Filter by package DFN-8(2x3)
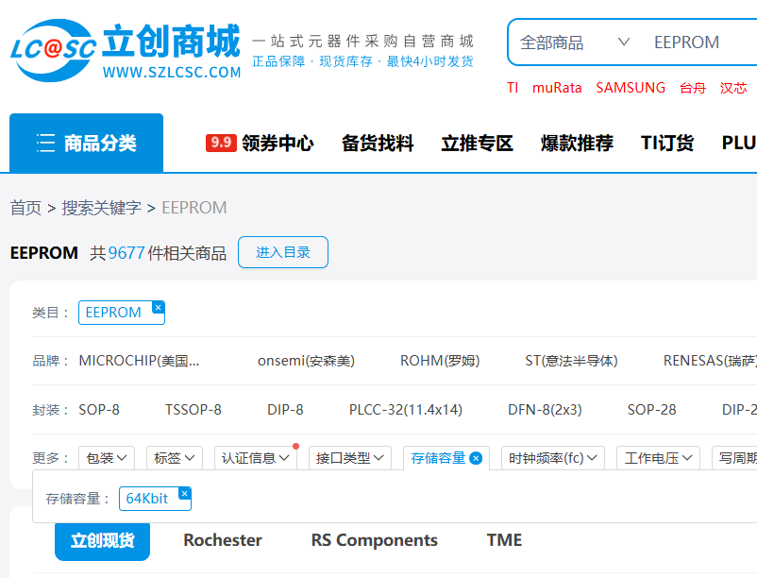Image resolution: width=757 pixels, height=578 pixels. pyautogui.click(x=545, y=410)
